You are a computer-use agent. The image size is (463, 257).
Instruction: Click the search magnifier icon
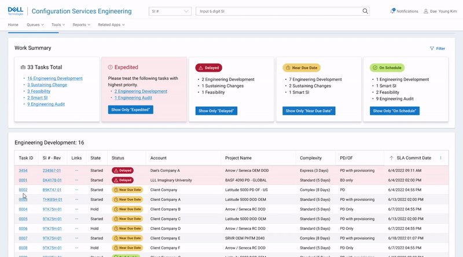click(365, 11)
